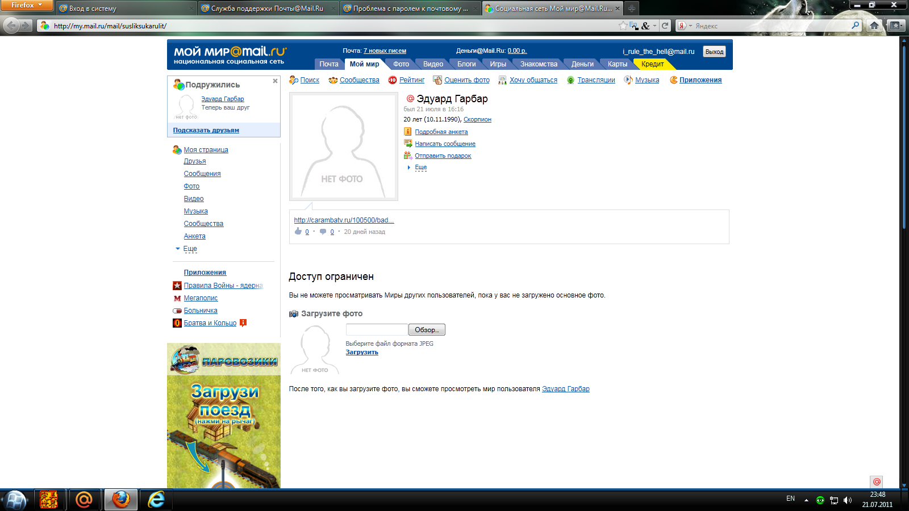909x511 pixels.
Task: Open the 7 новых писем mail link
Action: click(385, 51)
